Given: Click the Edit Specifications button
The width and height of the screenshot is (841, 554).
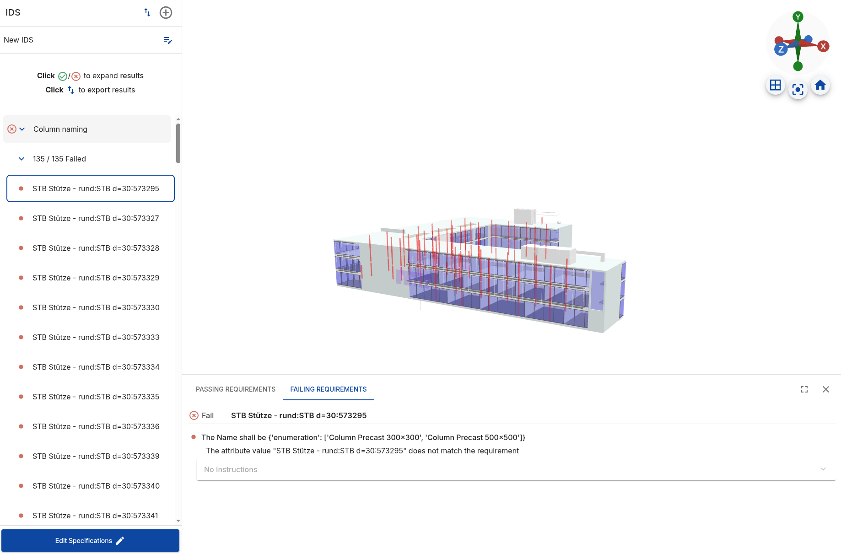Looking at the screenshot, I should pyautogui.click(x=90, y=541).
